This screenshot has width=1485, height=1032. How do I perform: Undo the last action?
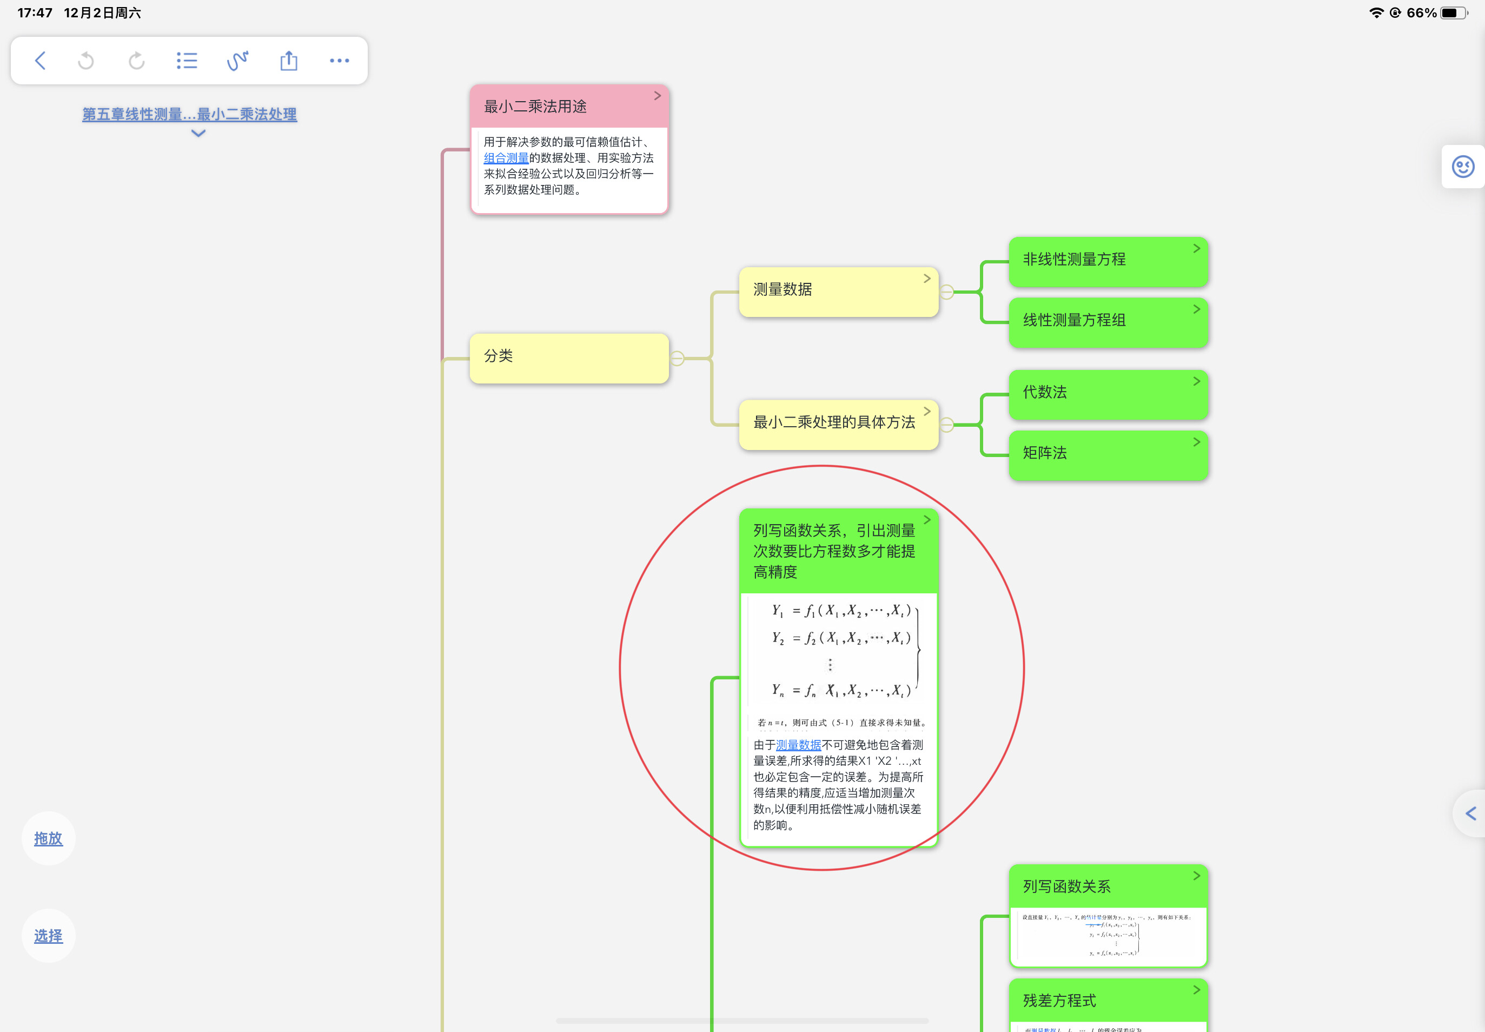coord(86,61)
